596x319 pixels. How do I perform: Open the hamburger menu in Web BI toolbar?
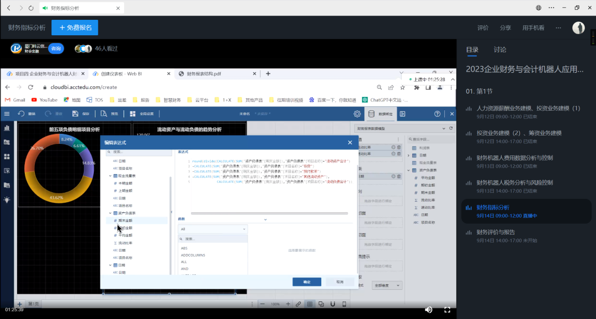coord(7,114)
